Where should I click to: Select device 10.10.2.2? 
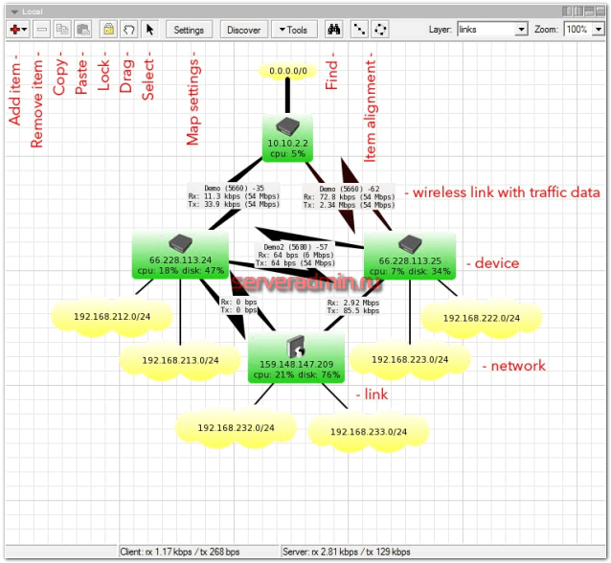click(x=287, y=138)
